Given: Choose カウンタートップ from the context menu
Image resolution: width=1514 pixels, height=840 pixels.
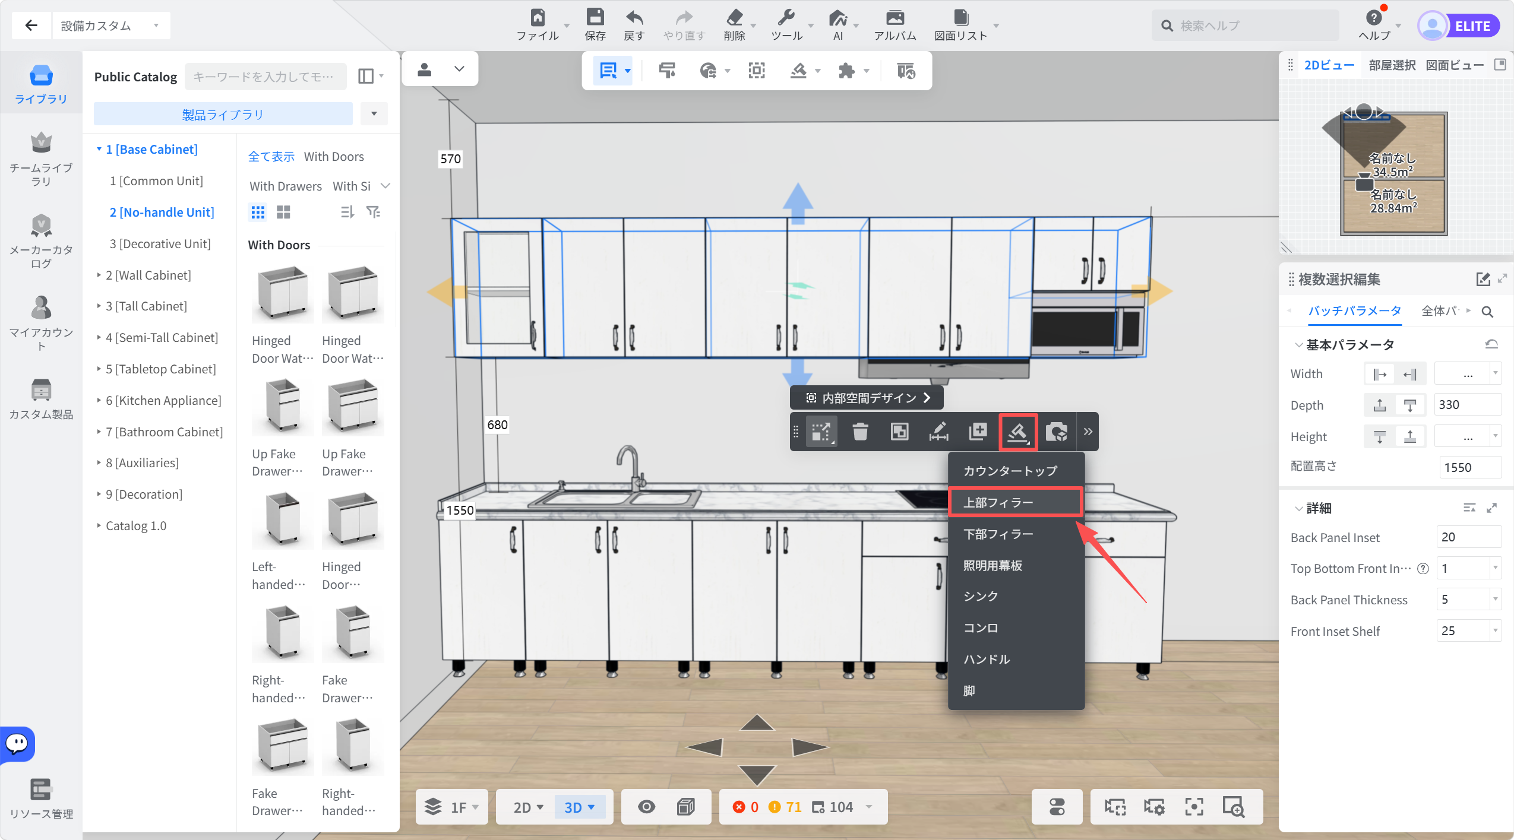Looking at the screenshot, I should click(1015, 471).
